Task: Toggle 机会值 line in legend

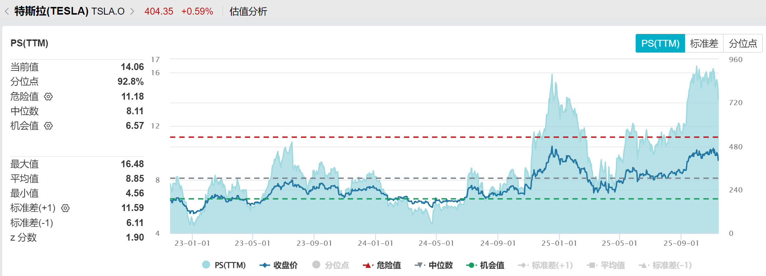Action: (x=485, y=265)
